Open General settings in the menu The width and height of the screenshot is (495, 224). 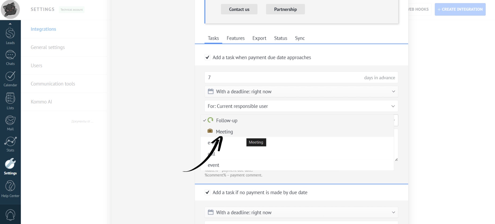(48, 47)
